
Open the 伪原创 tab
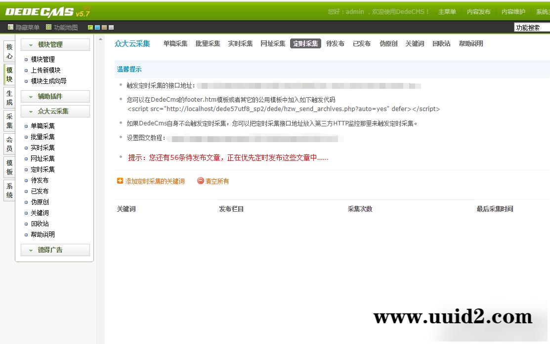[388, 43]
